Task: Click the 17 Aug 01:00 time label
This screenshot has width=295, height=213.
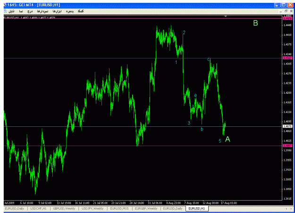Action: click(229, 203)
